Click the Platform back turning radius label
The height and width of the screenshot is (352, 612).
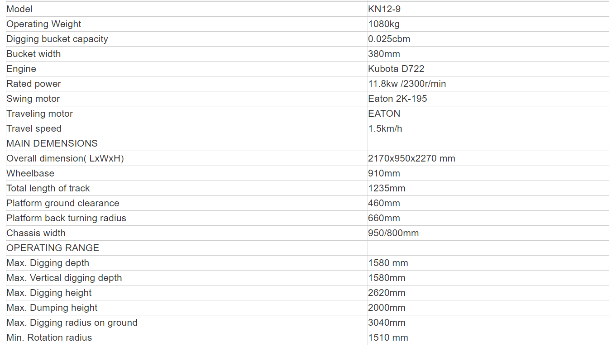[66, 218]
